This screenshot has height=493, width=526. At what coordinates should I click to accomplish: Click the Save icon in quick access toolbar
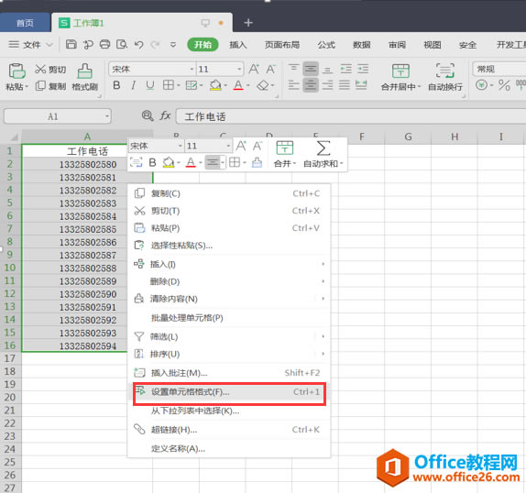pos(71,44)
